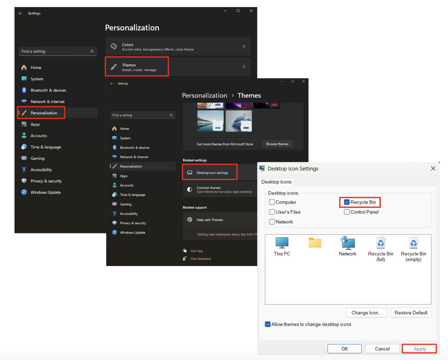The width and height of the screenshot is (448, 360).
Task: Click the Browse themes button
Action: coord(277,144)
